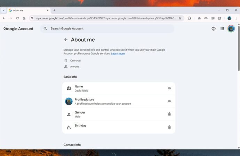Open a new browser tab
The width and height of the screenshot is (240, 156).
pos(54,10)
